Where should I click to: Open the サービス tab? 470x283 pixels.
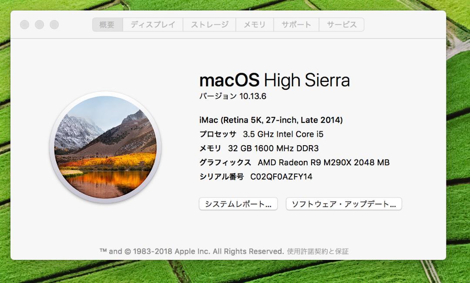tap(342, 24)
